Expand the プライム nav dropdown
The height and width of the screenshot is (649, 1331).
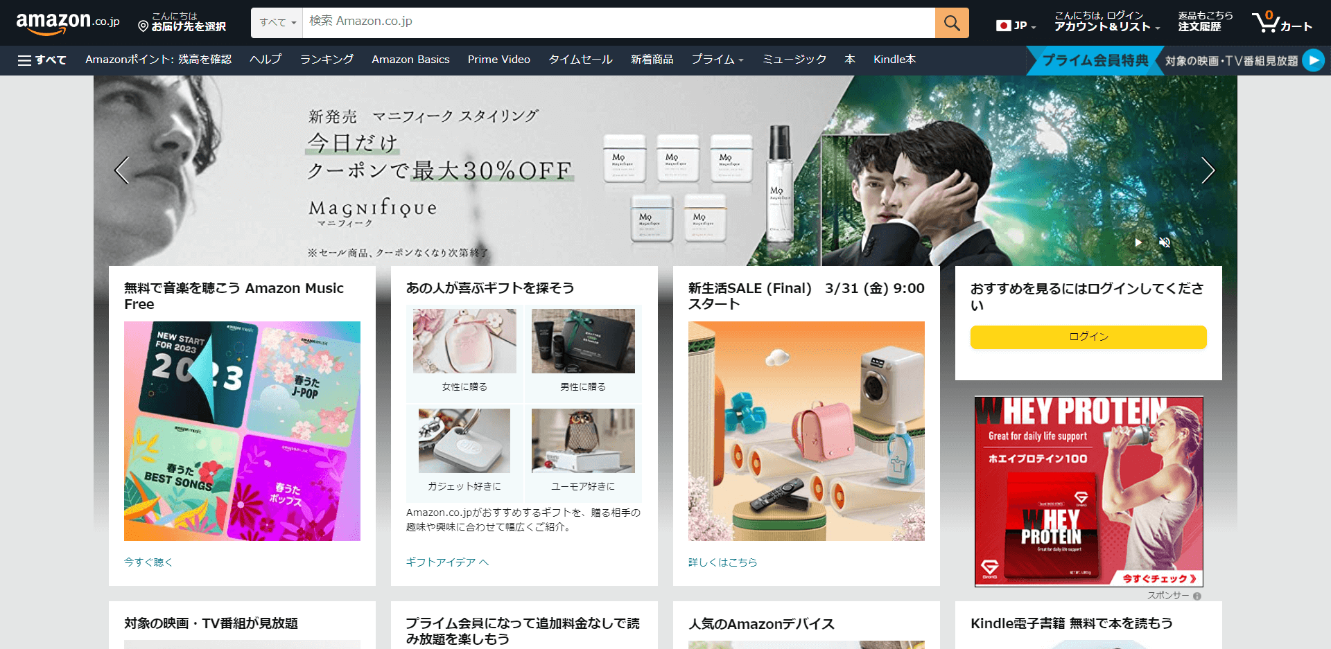717,60
